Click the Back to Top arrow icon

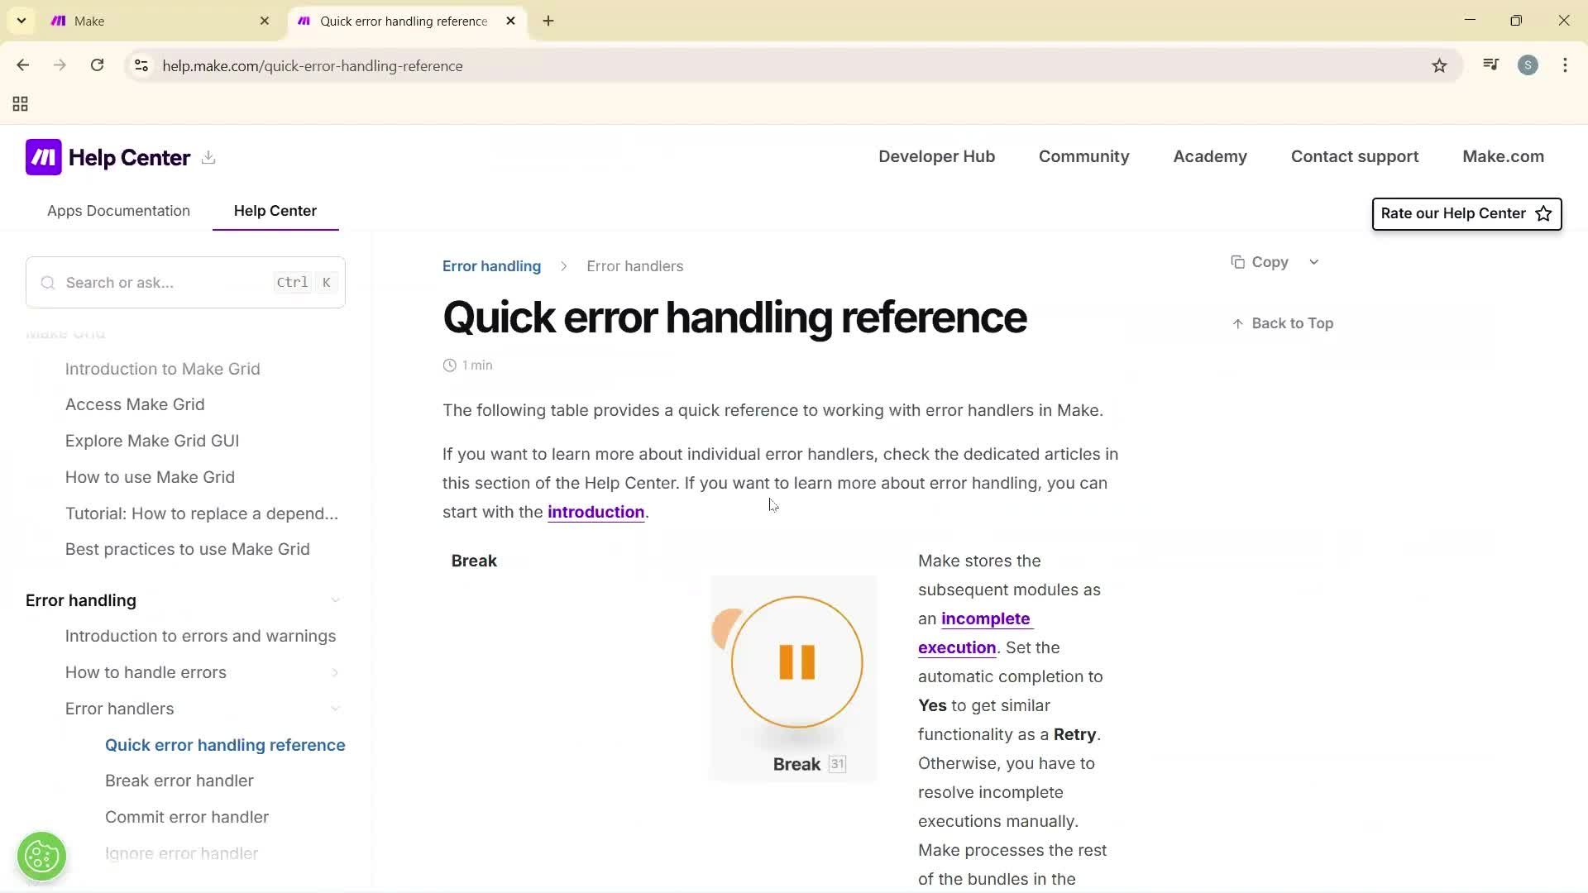[1237, 322]
